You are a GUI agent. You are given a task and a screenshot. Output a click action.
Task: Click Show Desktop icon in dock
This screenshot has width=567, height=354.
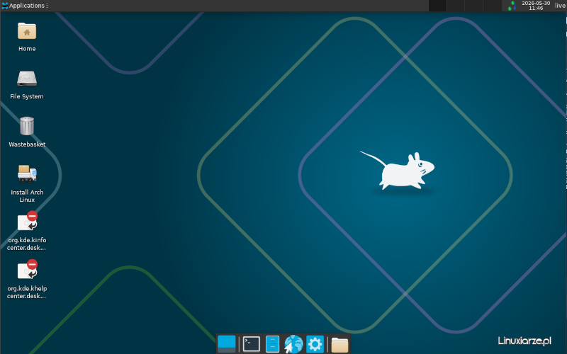[227, 344]
